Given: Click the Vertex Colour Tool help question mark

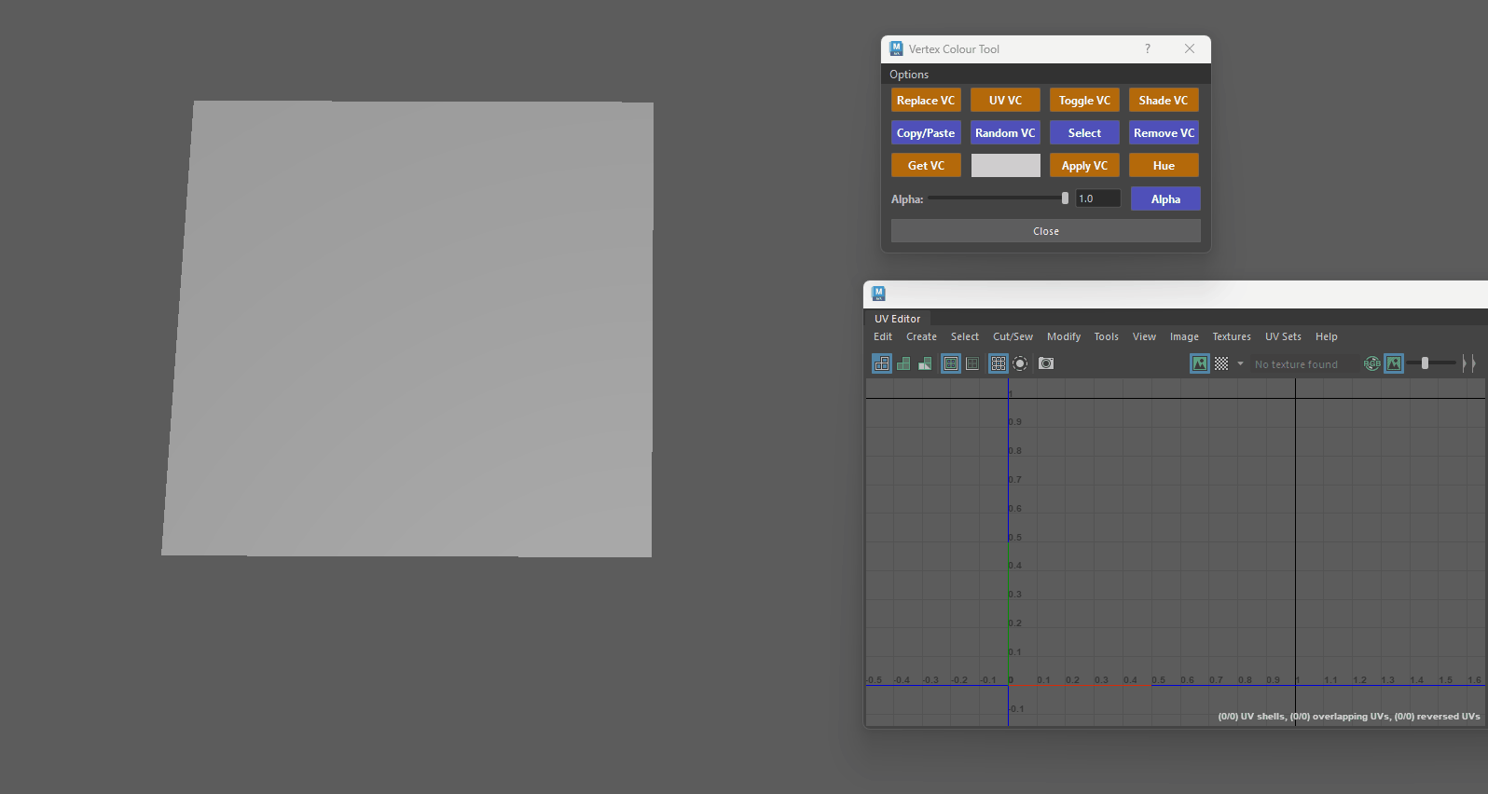Looking at the screenshot, I should (1148, 49).
